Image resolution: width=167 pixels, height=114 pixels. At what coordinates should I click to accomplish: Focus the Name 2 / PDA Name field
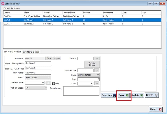[x=38, y=68]
